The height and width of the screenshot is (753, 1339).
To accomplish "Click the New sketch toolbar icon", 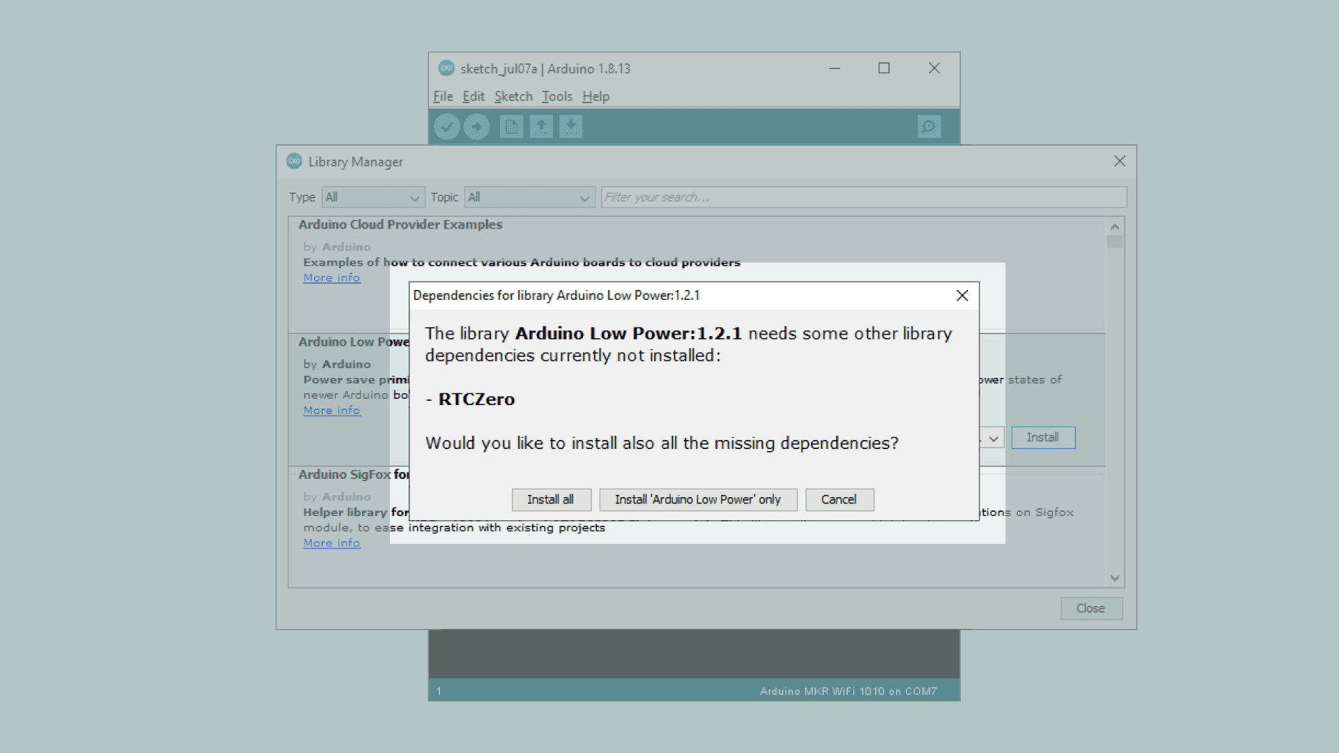I will [511, 127].
